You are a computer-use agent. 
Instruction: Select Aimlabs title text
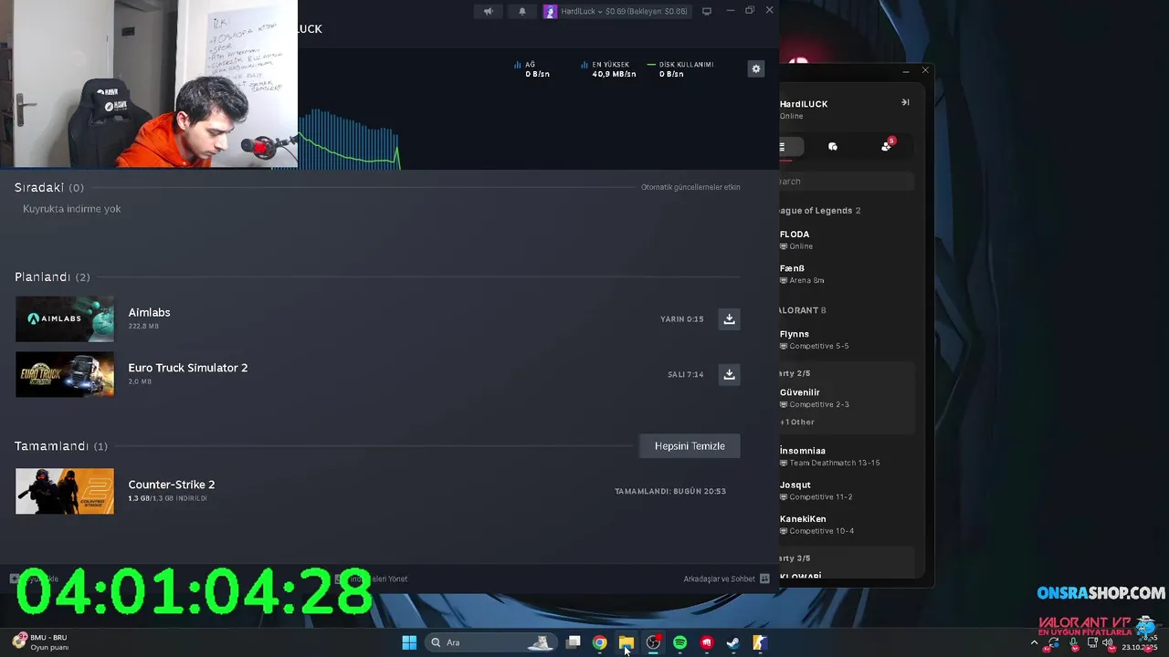coord(149,312)
